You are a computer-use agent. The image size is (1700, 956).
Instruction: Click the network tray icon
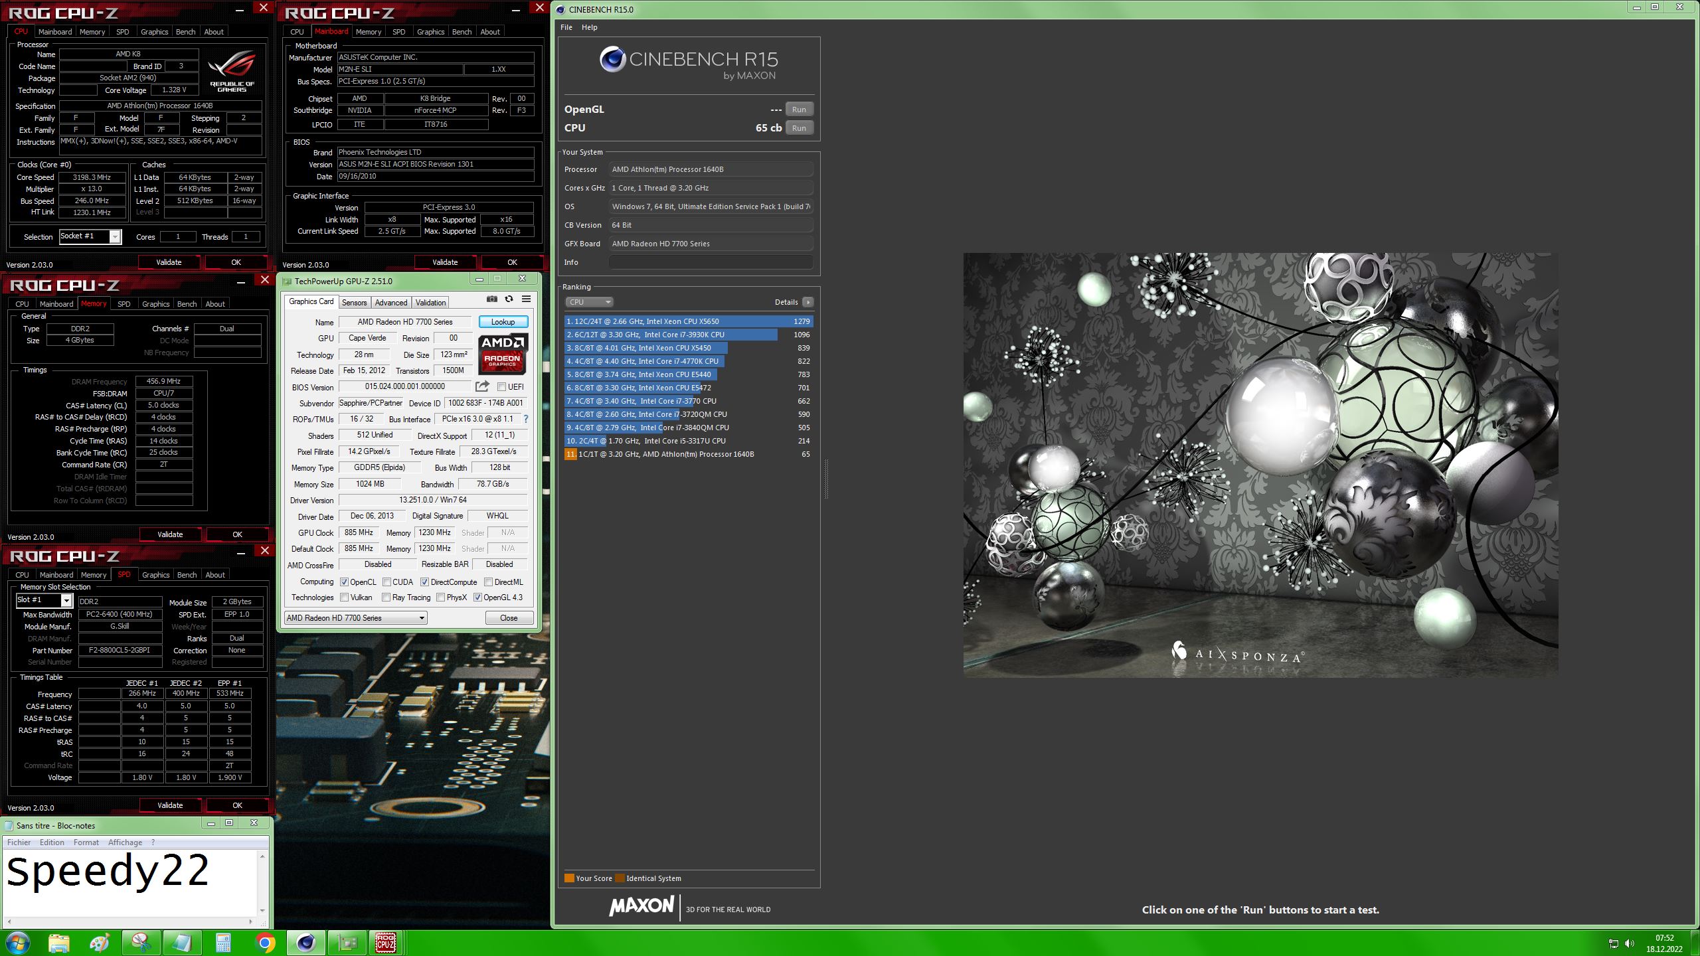(1614, 943)
